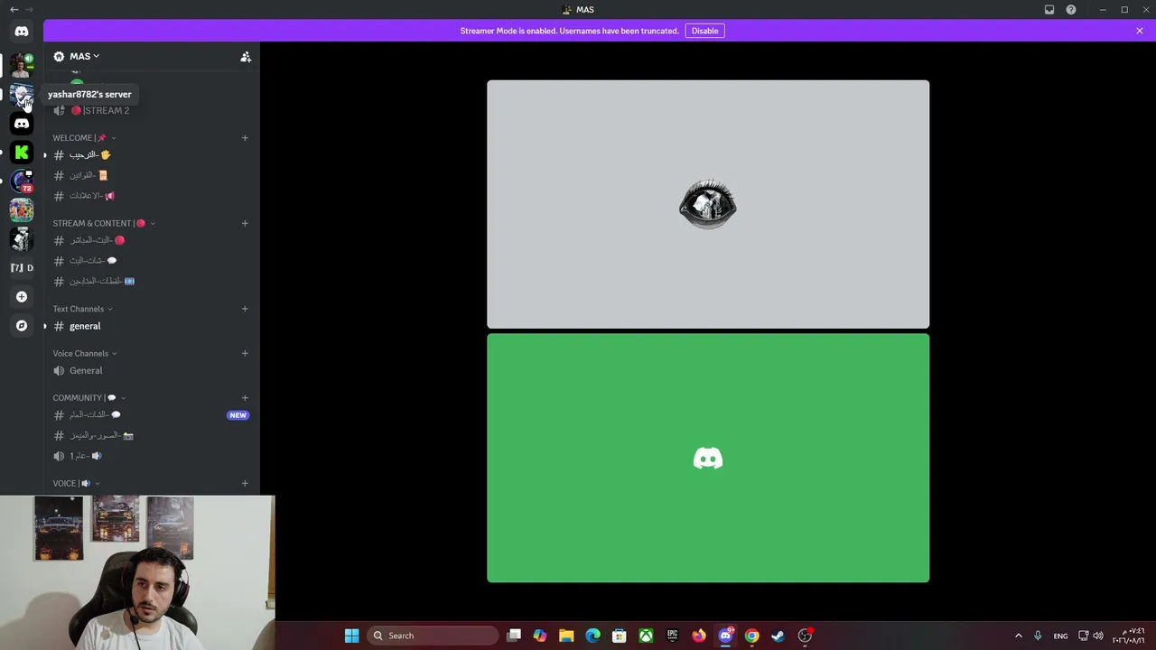Screen dimensions: 1156x650
Task: Switch the ENG input language
Action: coord(1060,636)
